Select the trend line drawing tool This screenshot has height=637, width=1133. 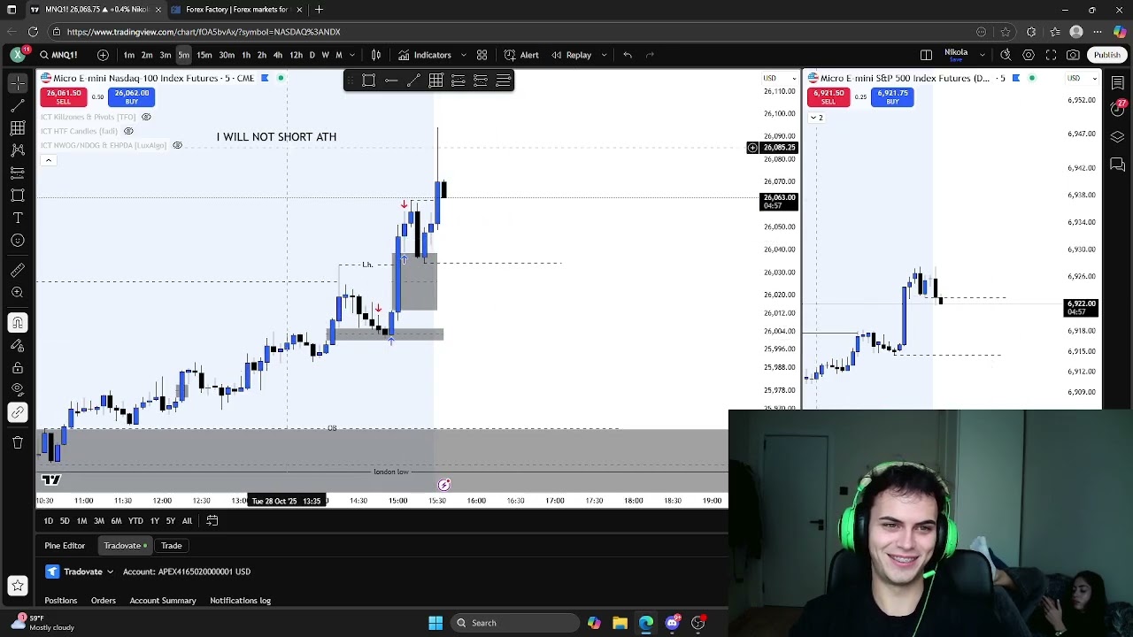click(x=18, y=105)
